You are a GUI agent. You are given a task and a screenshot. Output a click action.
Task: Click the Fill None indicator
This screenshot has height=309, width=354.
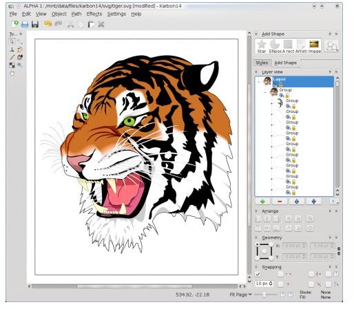pyautogui.click(x=325, y=297)
